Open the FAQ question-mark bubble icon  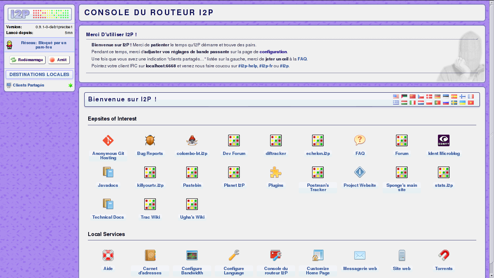pyautogui.click(x=360, y=140)
